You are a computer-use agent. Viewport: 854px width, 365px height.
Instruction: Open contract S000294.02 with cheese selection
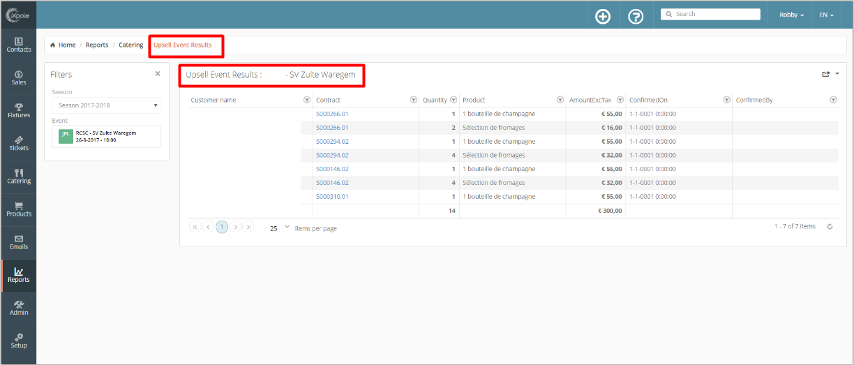pyautogui.click(x=332, y=155)
